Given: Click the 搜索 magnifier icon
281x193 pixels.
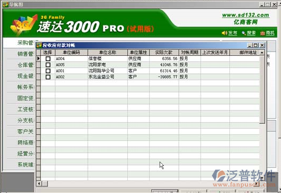Looking at the screenshot, I should point(244,33).
